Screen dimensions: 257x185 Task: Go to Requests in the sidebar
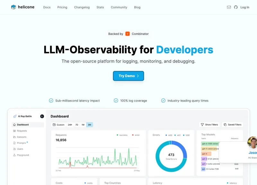coord(28,131)
